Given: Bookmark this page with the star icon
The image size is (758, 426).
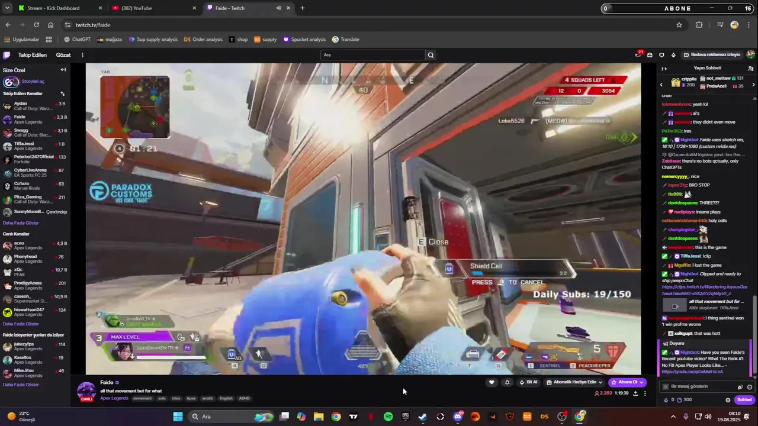Looking at the screenshot, I should click(679, 25).
